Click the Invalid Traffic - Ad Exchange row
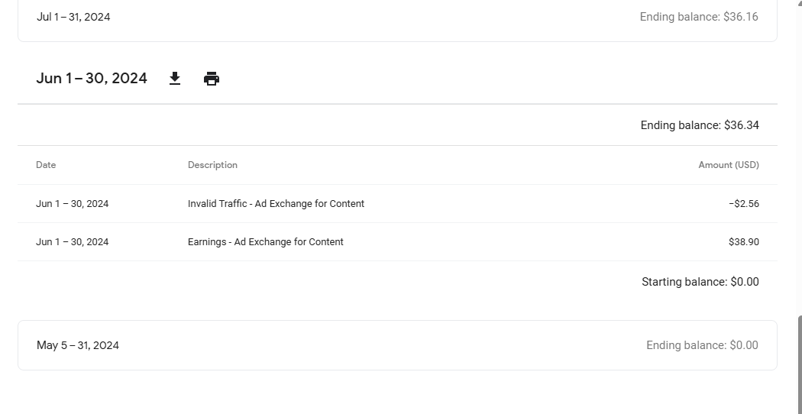The image size is (802, 414). [x=397, y=204]
